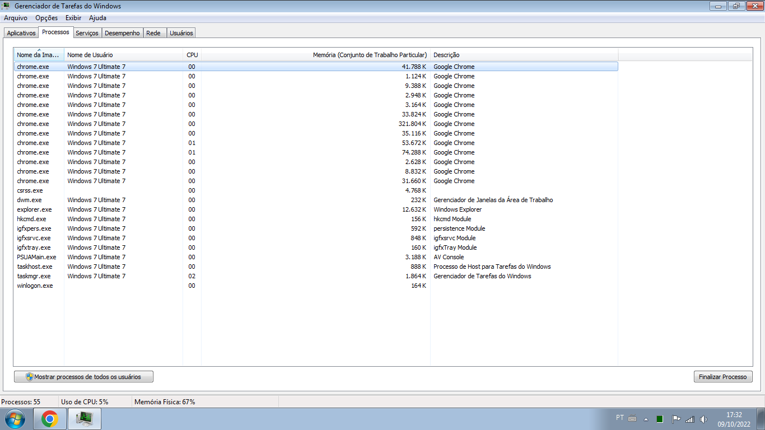
Task: Click the Windows Explorer description
Action: tap(458, 209)
